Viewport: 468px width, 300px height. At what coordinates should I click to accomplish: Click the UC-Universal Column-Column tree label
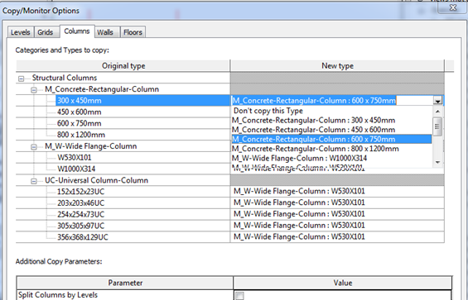96,180
